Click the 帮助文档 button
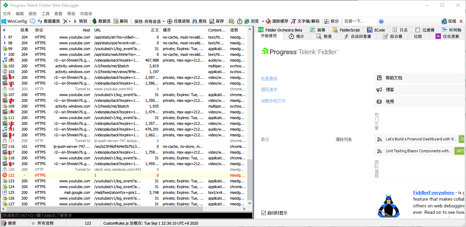 pyautogui.click(x=393, y=78)
